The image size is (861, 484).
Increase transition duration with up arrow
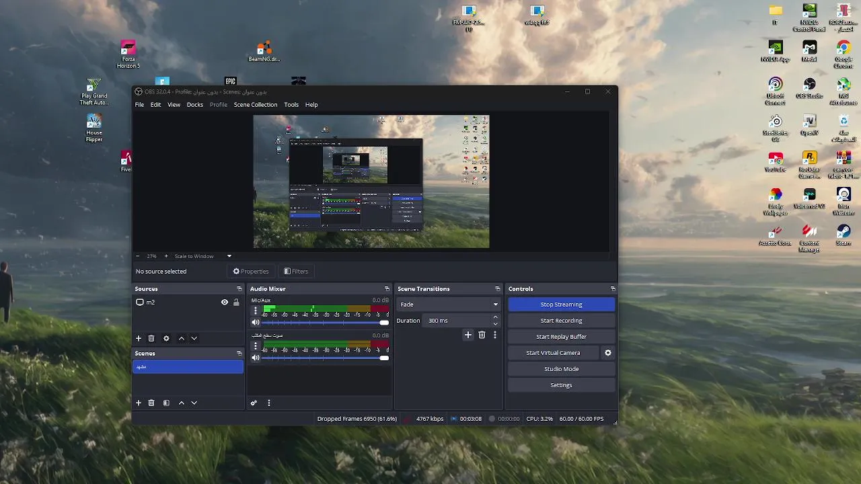pyautogui.click(x=496, y=317)
